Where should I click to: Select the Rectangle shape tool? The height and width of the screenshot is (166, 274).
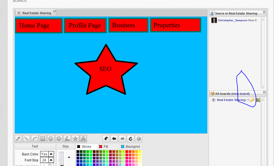pyautogui.click(x=43, y=139)
